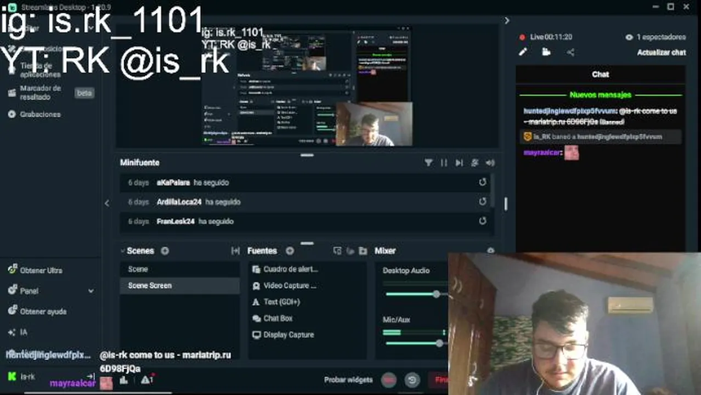Screen dimensions: 701x395
Task: Replay the aKaPalare follow alert
Action: click(x=482, y=182)
